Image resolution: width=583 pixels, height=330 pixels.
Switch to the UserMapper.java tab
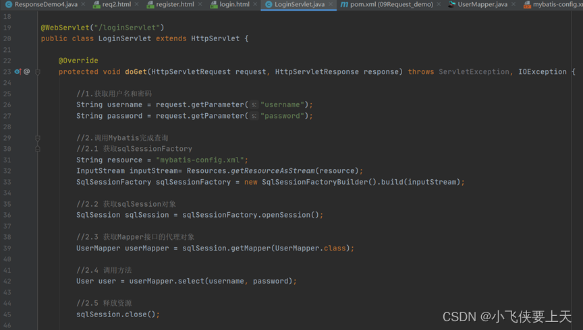coord(482,5)
